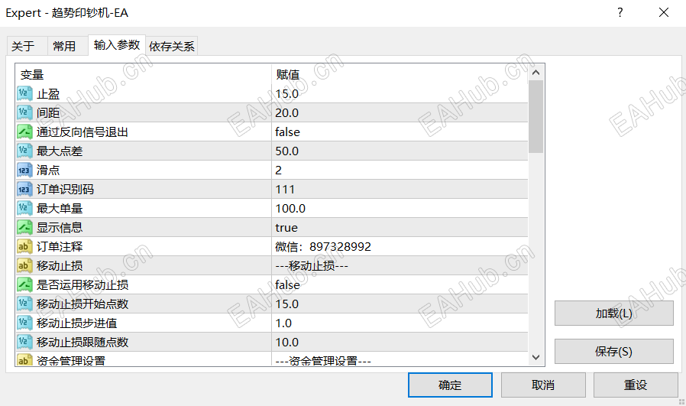Switch to the 常用 tab

(67, 46)
